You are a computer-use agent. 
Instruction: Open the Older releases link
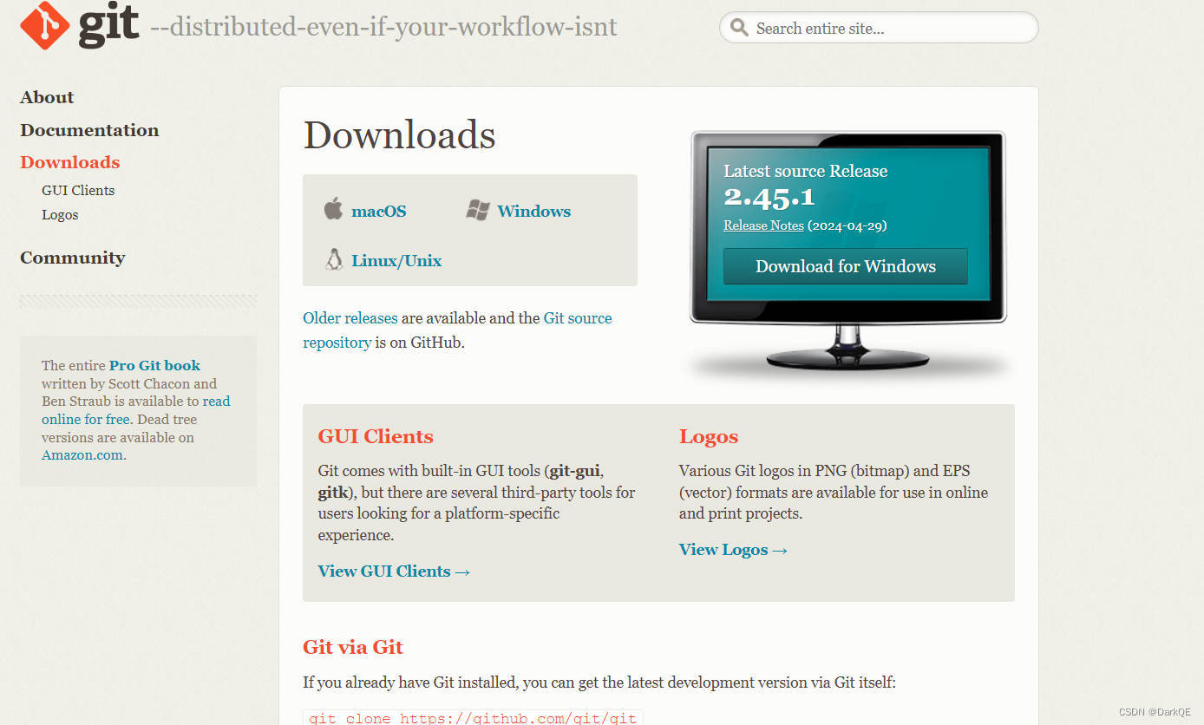350,318
